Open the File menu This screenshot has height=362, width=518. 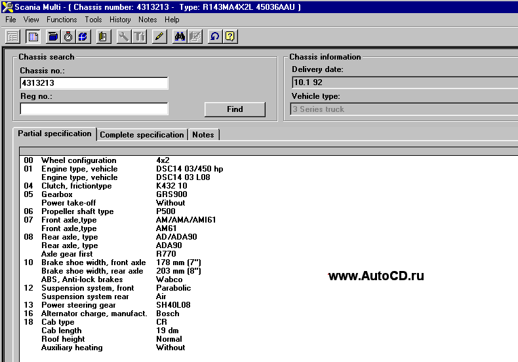click(x=10, y=20)
